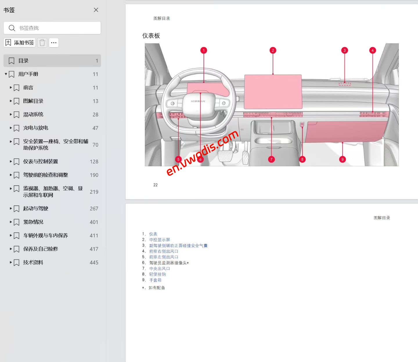
Task: Open the 轻便挂钩 link
Action: (158, 274)
